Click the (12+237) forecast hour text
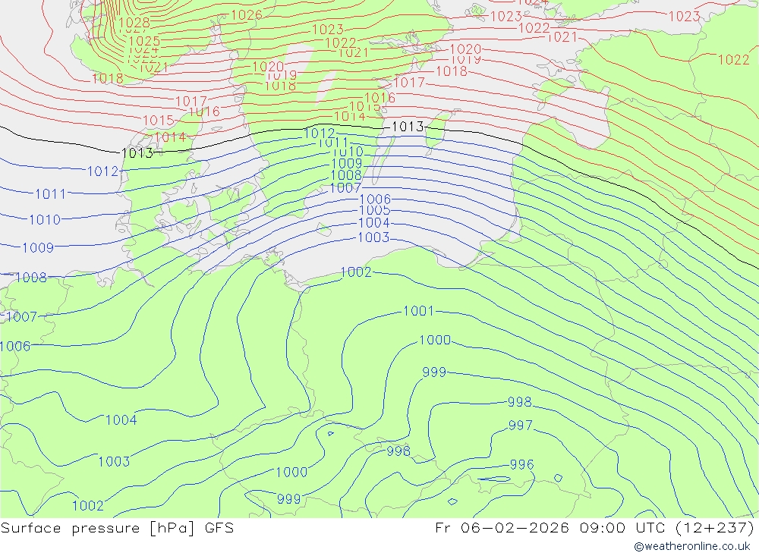This screenshot has height=556, width=759. point(714,527)
